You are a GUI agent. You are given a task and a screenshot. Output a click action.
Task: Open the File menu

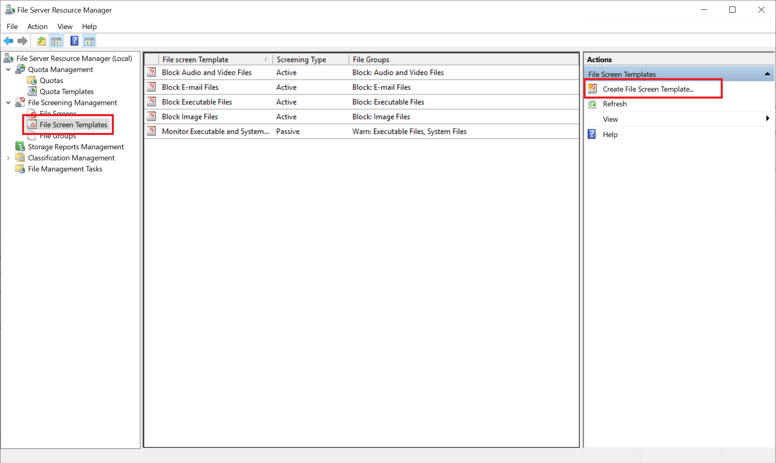click(x=12, y=26)
